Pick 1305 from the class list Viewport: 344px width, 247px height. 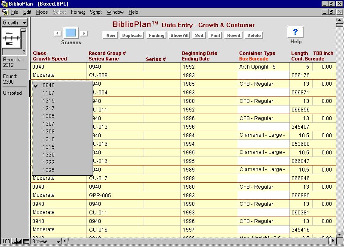point(63,116)
